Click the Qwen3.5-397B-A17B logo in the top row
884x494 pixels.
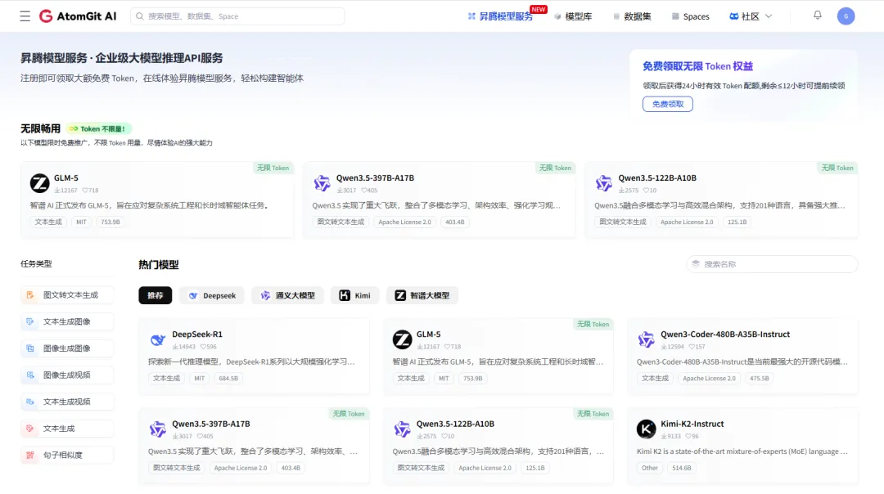[x=322, y=183]
